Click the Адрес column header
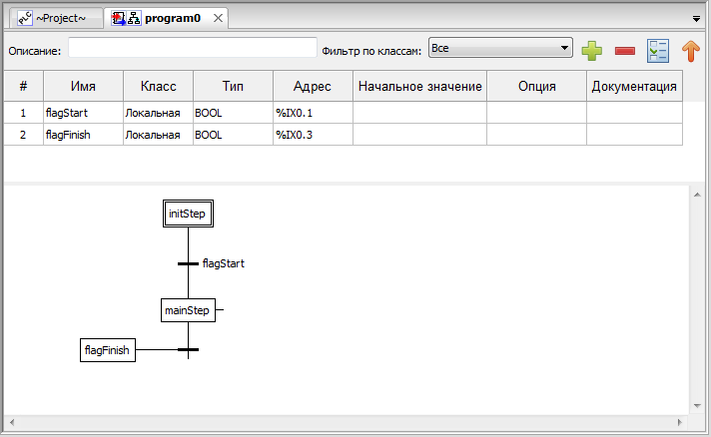Image resolution: width=711 pixels, height=437 pixels. (x=312, y=87)
